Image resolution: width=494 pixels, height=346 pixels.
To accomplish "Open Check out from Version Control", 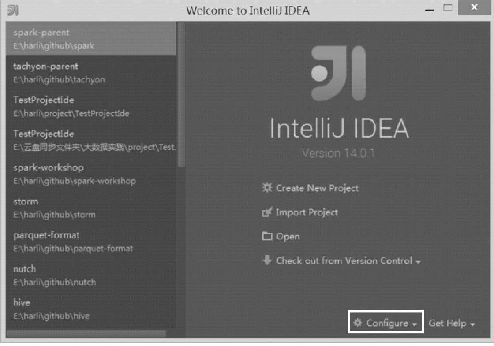I will (344, 260).
